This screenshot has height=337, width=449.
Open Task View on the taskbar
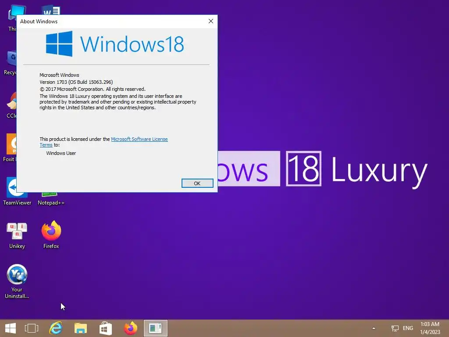pos(32,328)
